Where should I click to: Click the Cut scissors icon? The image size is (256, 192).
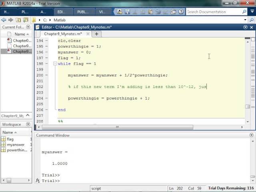pos(135,12)
